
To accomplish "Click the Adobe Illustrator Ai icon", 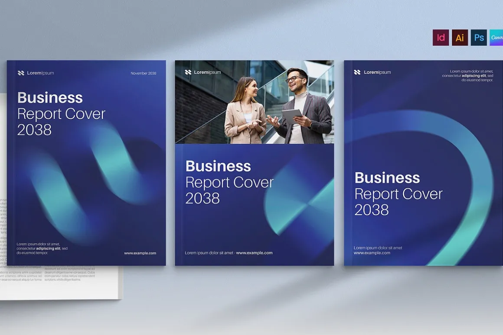I will [460, 38].
